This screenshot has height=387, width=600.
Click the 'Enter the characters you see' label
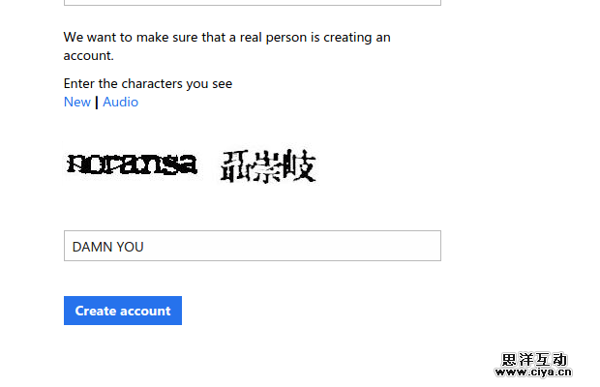click(x=148, y=83)
